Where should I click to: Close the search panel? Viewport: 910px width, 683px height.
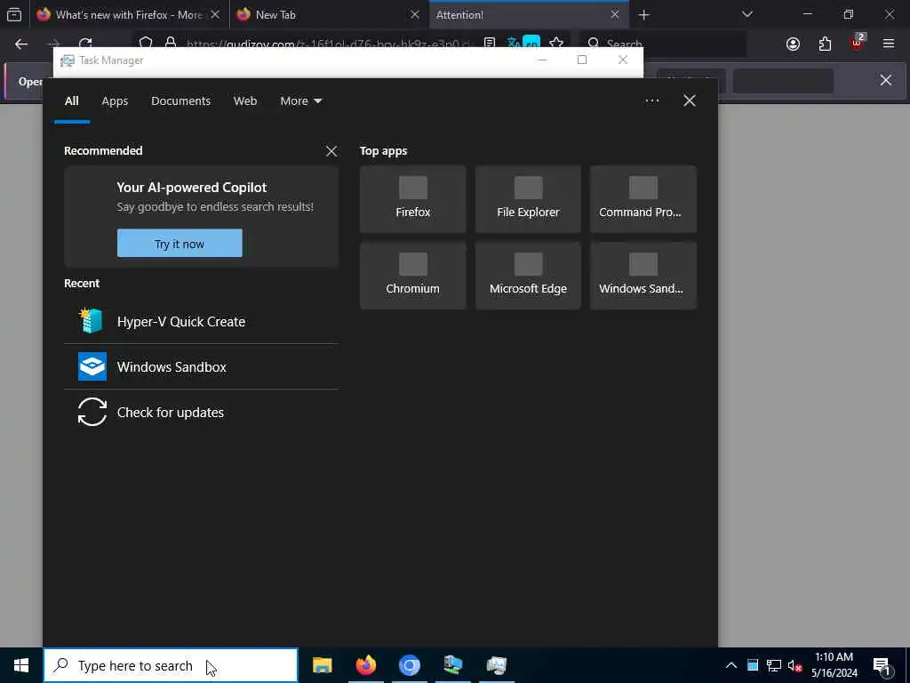[689, 101]
